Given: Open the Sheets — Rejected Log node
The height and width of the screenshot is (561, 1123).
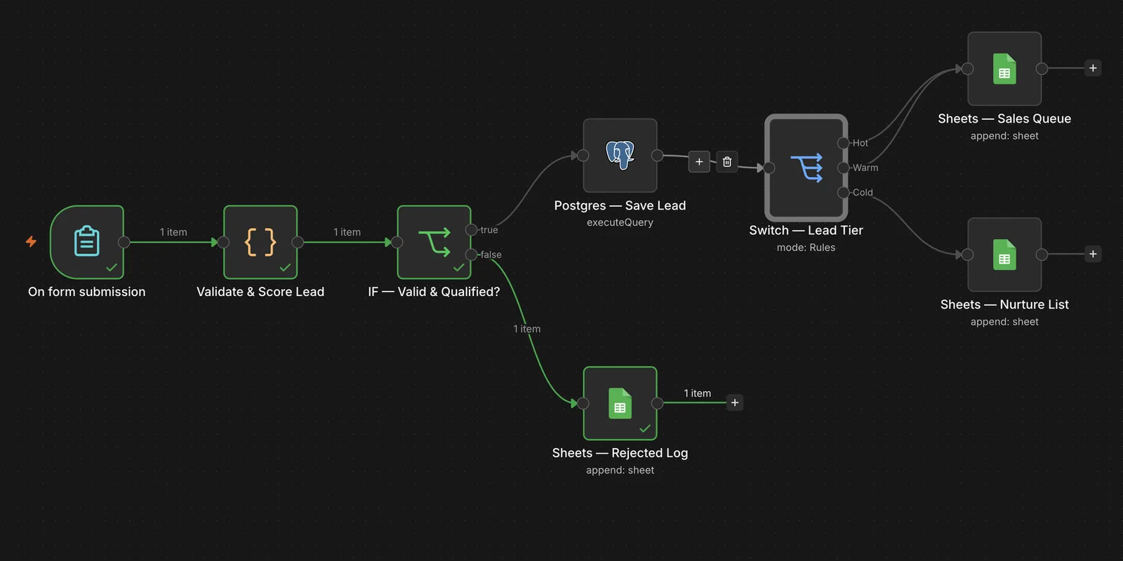Looking at the screenshot, I should (x=620, y=403).
